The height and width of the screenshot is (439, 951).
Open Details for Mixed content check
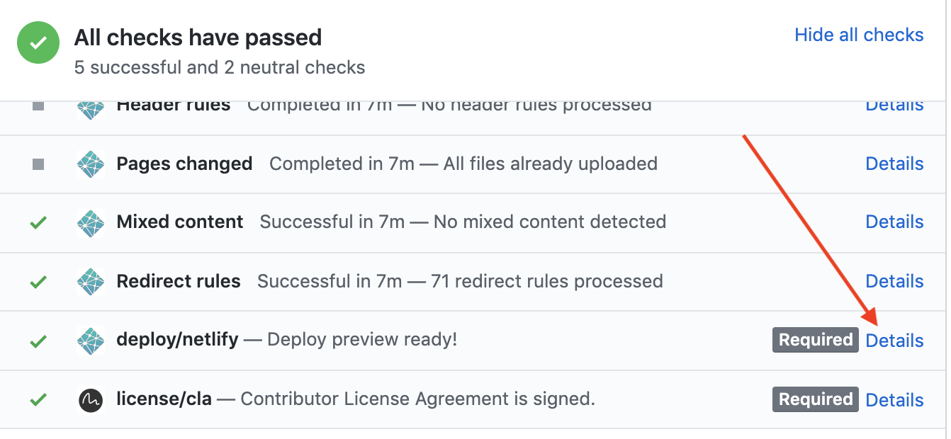[894, 222]
